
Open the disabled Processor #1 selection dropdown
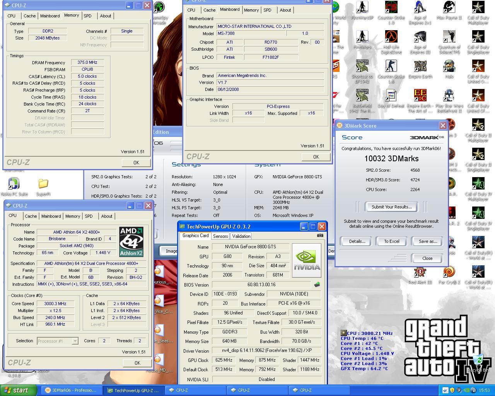(x=58, y=341)
